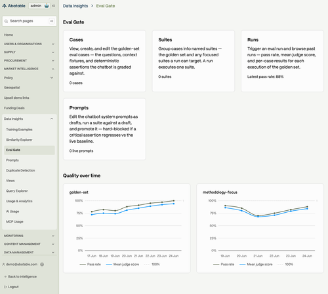Click the '0 suites' count
328x294 pixels.
tap(165, 77)
